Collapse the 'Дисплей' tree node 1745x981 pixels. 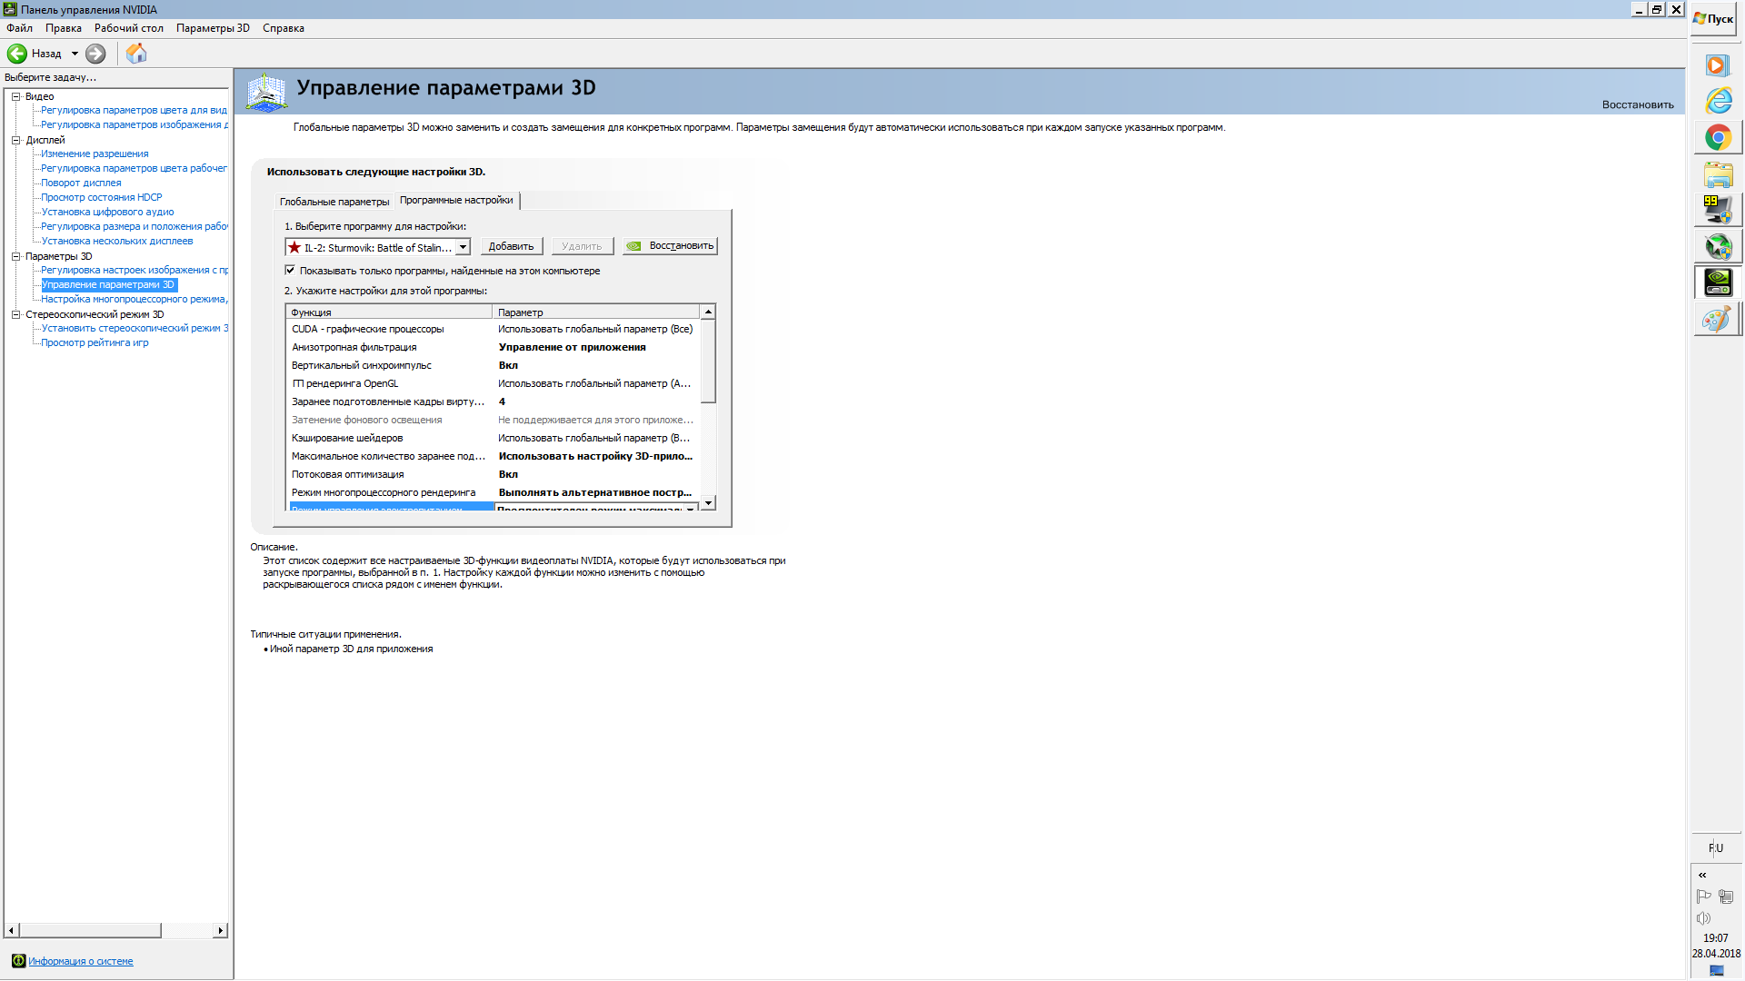tap(15, 140)
